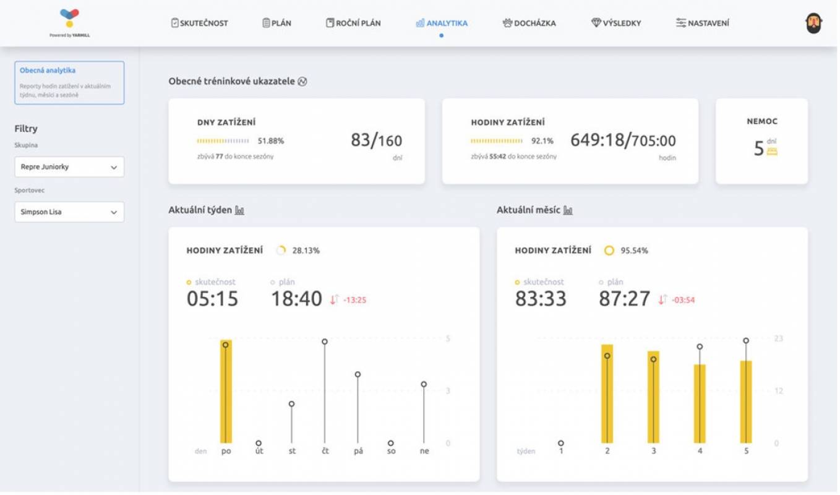Screen dimensions: 840x495
Task: Open the Roční plán tab
Action: pos(353,24)
